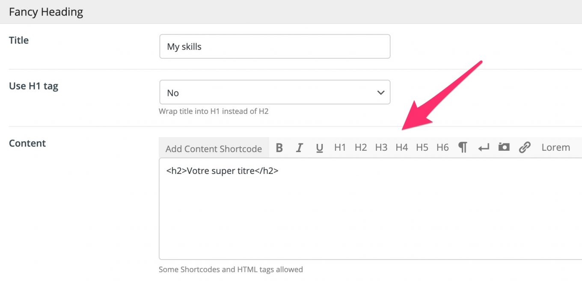This screenshot has height=281, width=582.
Task: Focus the Title input containing My skills
Action: point(274,47)
